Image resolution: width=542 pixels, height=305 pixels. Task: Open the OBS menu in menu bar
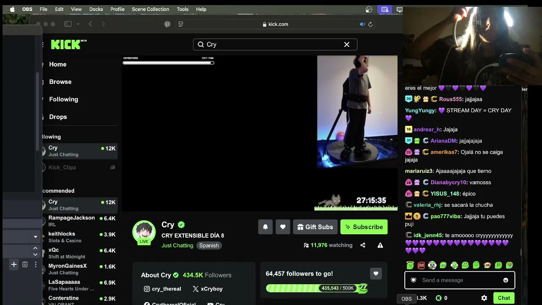point(27,9)
